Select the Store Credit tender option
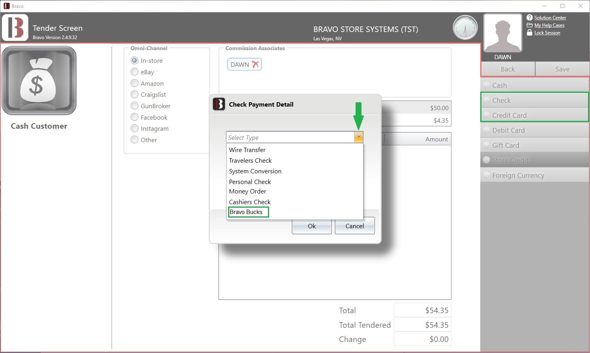 (535, 160)
